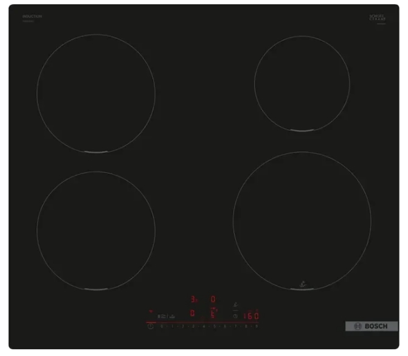Set power level 9 on the scale
Viewport: 408px width, 356px height.
click(x=257, y=327)
